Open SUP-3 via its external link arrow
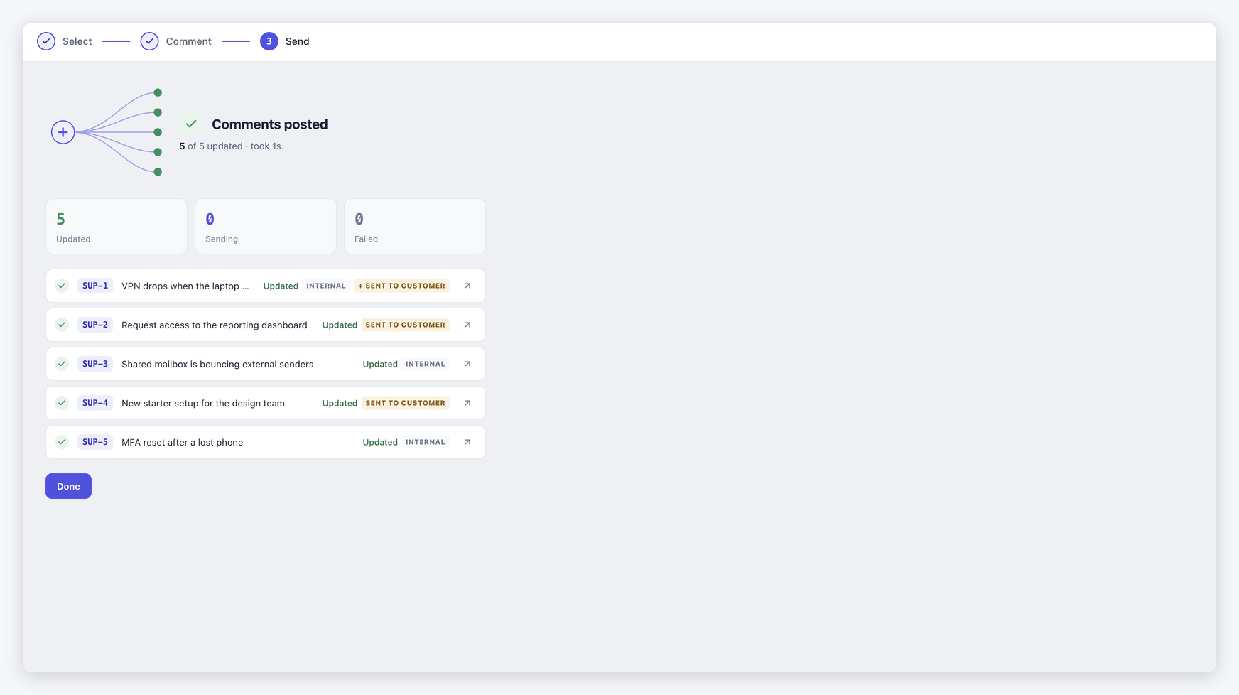 467,364
